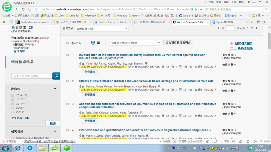Collapse the publication year section

[x=55, y=89]
